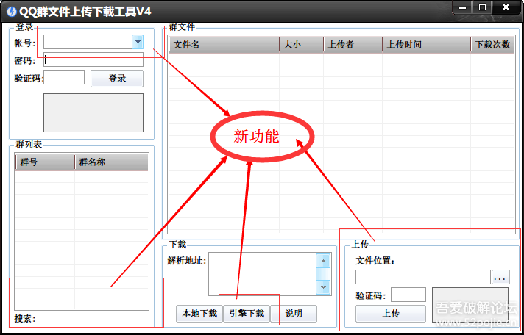The image size is (524, 335).
Task: Close the QQ群文件 tool window
Action: pyautogui.click(x=506, y=7)
